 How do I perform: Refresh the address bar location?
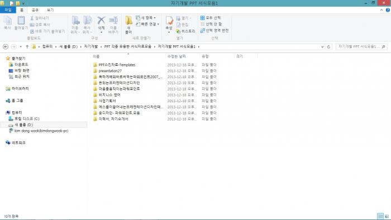328,46
